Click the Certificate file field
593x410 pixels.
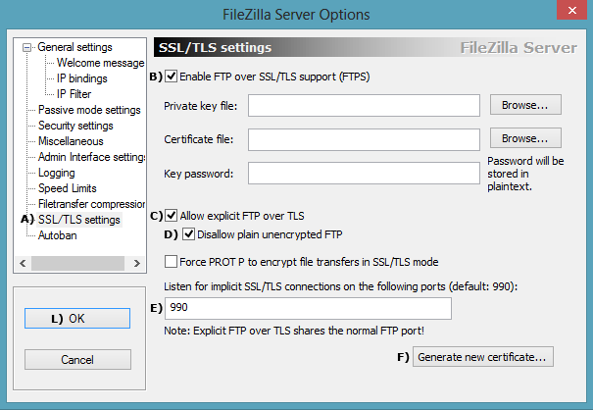(x=364, y=139)
